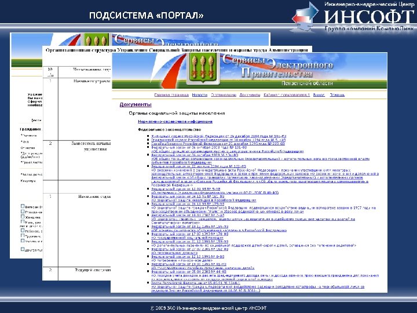The width and height of the screenshot is (417, 313).
Task: Click the Федеральное законодательство subheading
Action: click(169, 130)
